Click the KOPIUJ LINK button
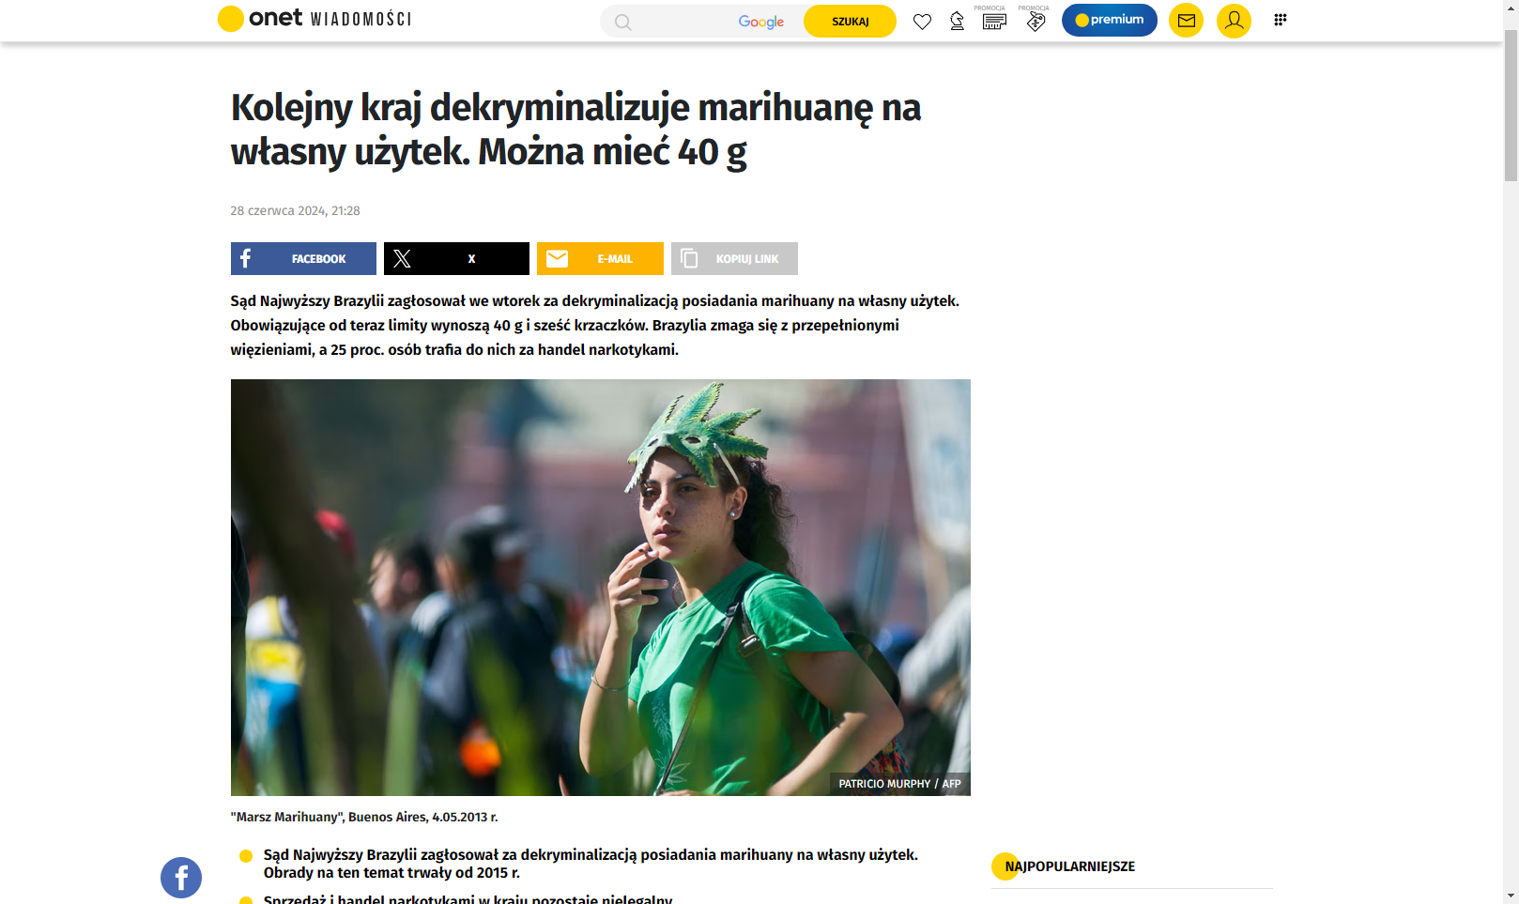Image resolution: width=1519 pixels, height=904 pixels. tap(734, 259)
